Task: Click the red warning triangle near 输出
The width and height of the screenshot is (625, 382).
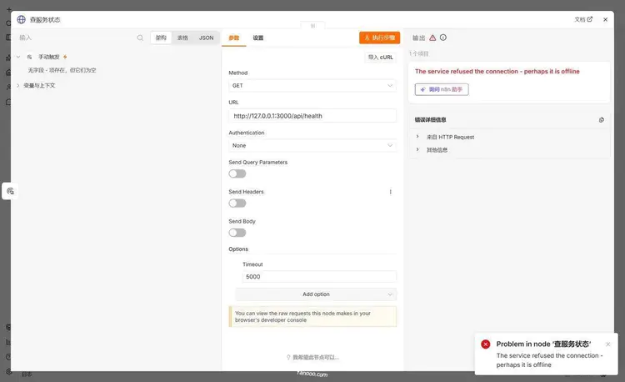Action: pyautogui.click(x=432, y=38)
